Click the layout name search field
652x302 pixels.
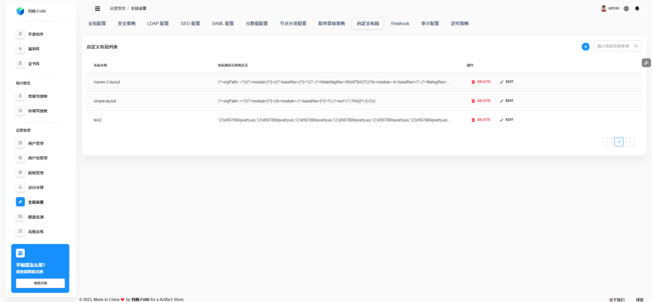point(618,46)
